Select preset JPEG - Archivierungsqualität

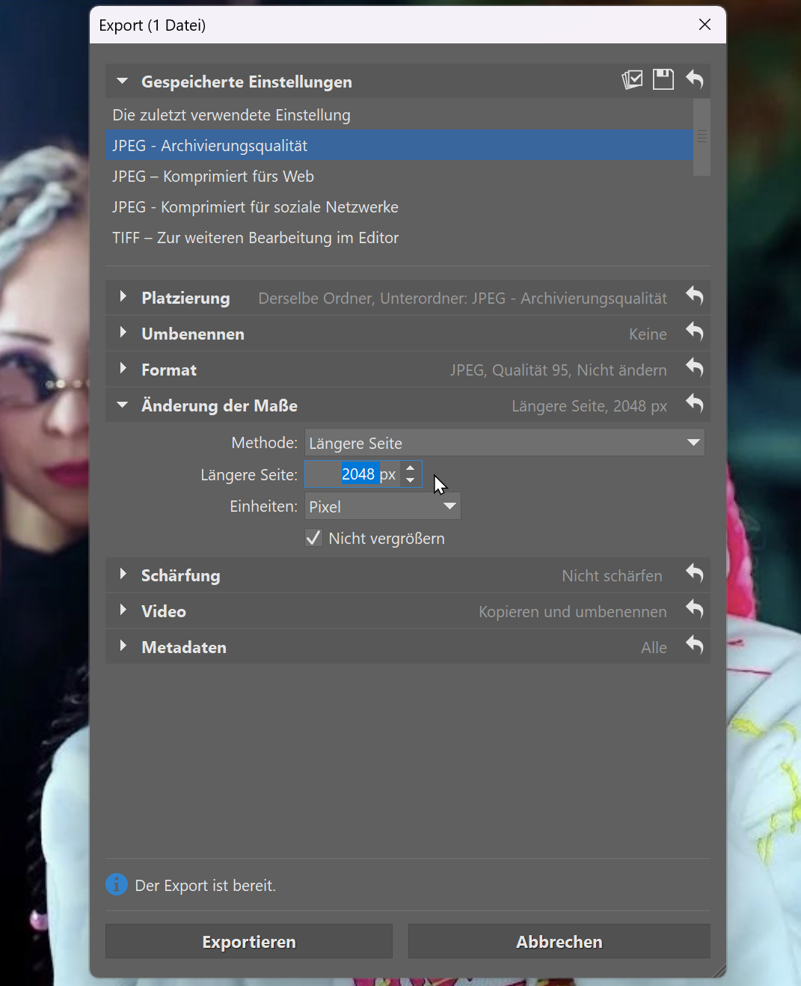click(399, 146)
